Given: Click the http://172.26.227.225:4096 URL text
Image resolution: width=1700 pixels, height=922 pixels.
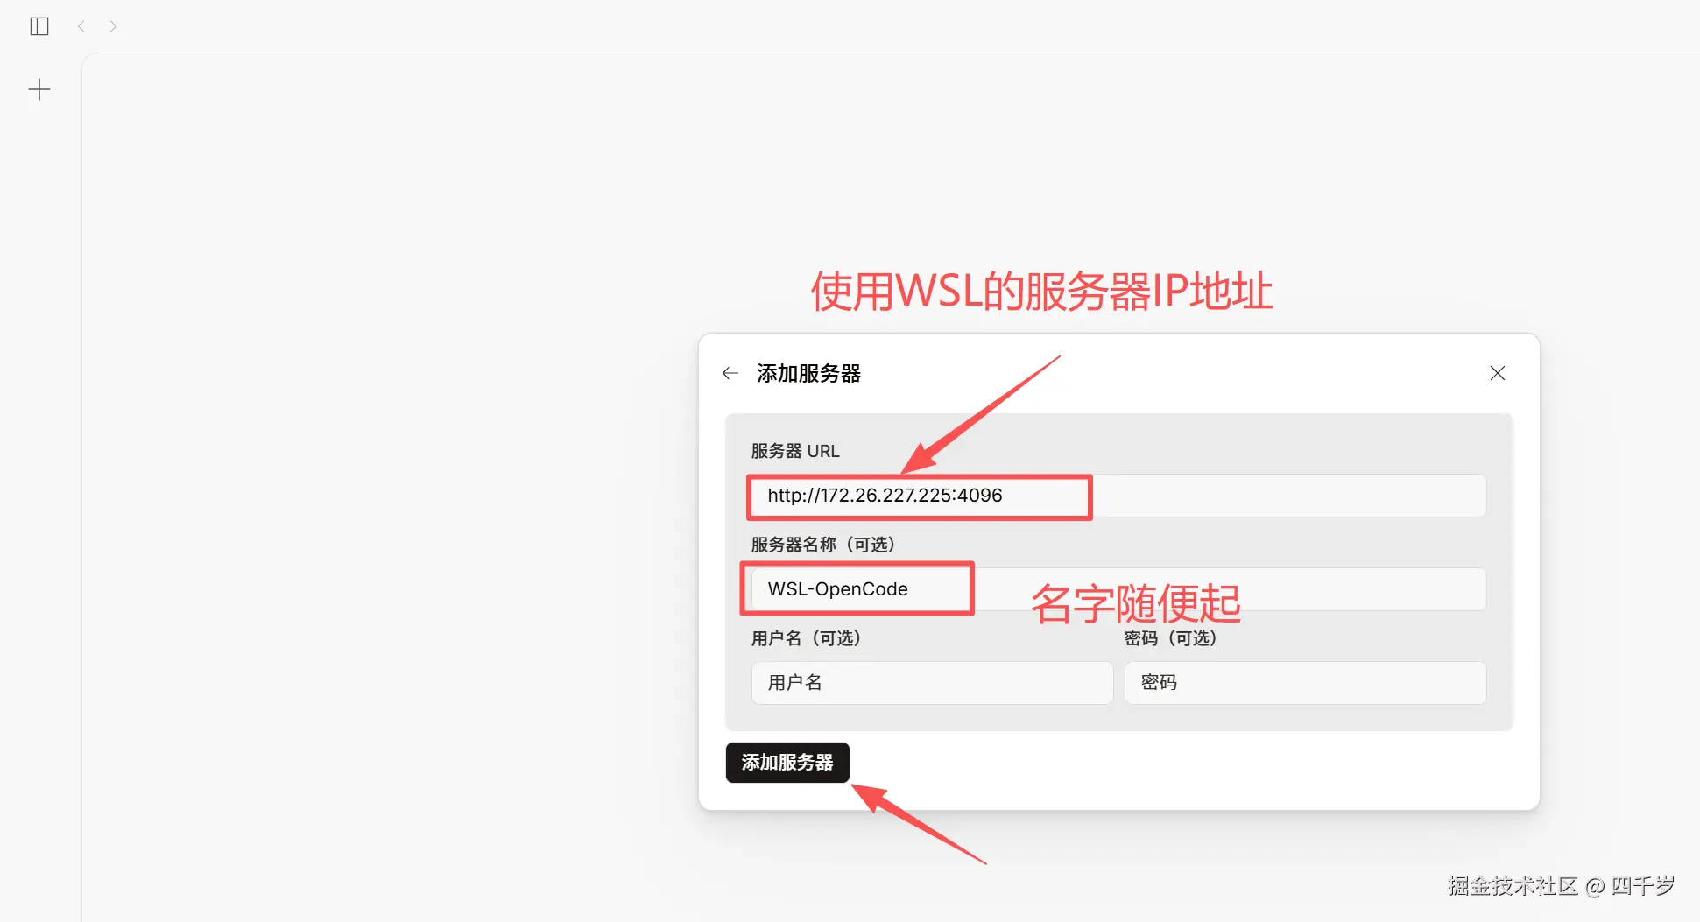Looking at the screenshot, I should point(885,496).
